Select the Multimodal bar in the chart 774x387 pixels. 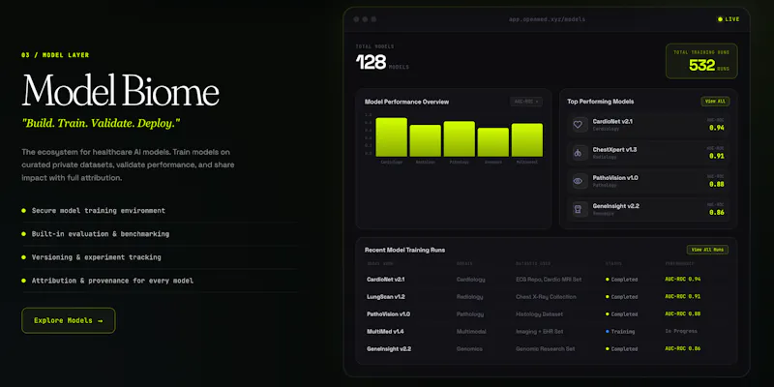click(527, 139)
